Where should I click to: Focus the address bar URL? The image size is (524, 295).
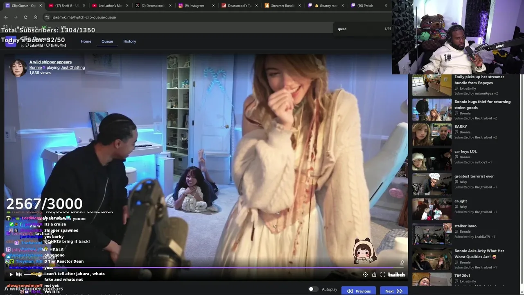[84, 17]
